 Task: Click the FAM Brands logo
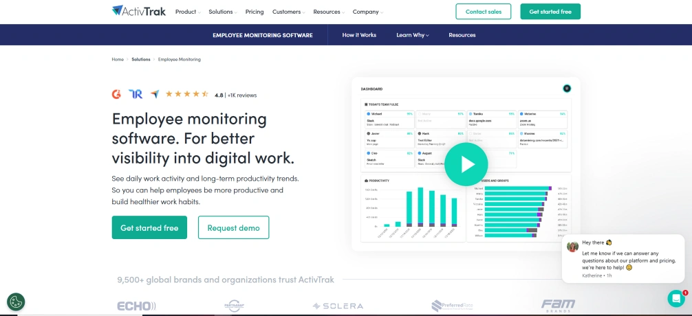(x=559, y=306)
